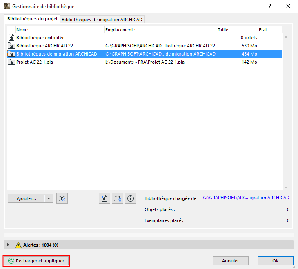
Task: Show library information with the info icon
Action: tap(131, 198)
